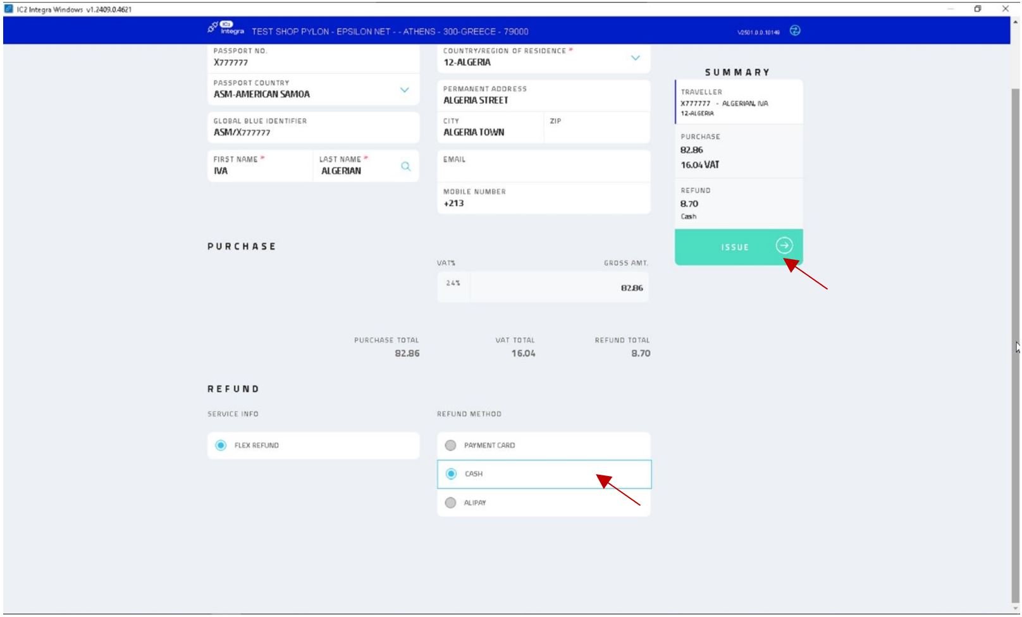Viewport: 1022px width, 617px height.
Task: Open the Traveller summary section
Action: coord(739,102)
